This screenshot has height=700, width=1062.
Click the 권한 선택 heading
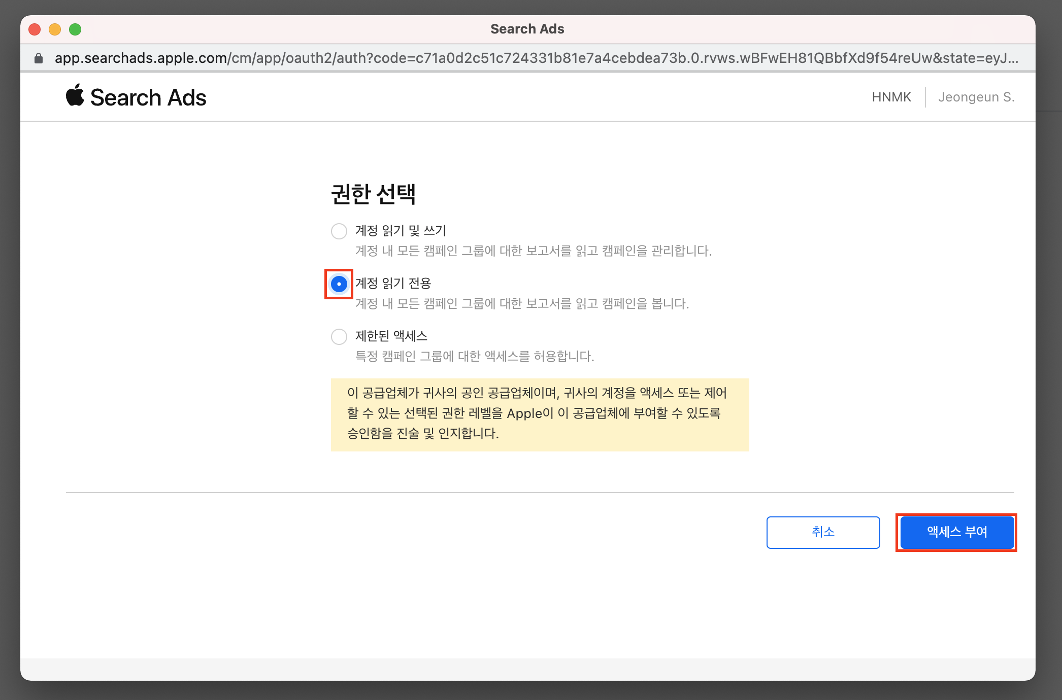click(373, 194)
